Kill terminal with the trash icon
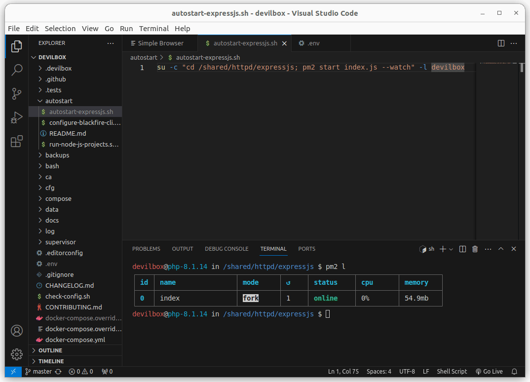Viewport: 530px width, 382px height. point(475,249)
